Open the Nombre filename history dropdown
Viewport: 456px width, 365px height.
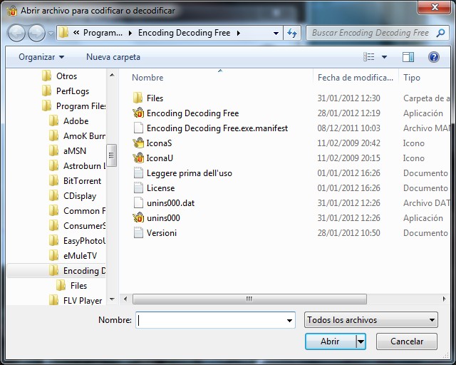[289, 321]
